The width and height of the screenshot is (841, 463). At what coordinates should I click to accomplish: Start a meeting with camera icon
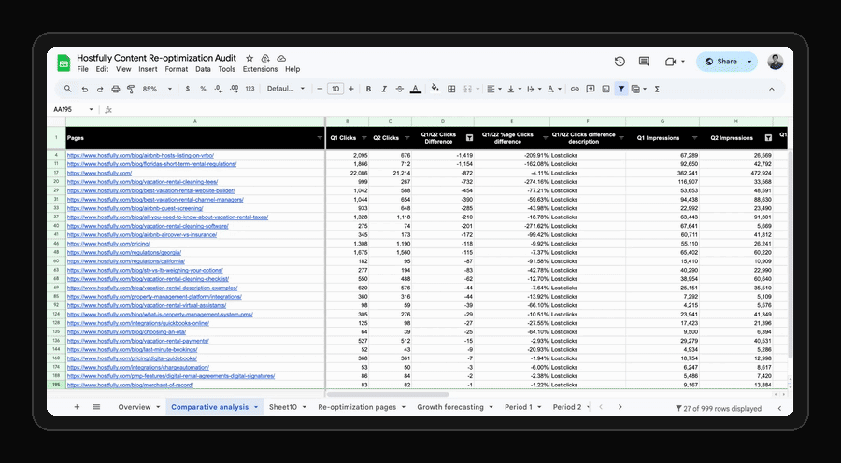pyautogui.click(x=670, y=62)
